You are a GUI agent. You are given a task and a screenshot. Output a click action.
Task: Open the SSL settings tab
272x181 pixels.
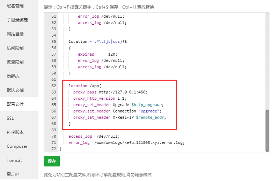(10, 118)
